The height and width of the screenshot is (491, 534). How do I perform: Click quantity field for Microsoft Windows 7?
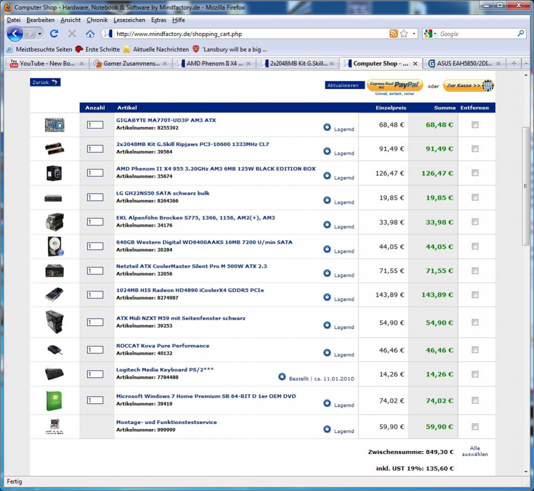95,400
